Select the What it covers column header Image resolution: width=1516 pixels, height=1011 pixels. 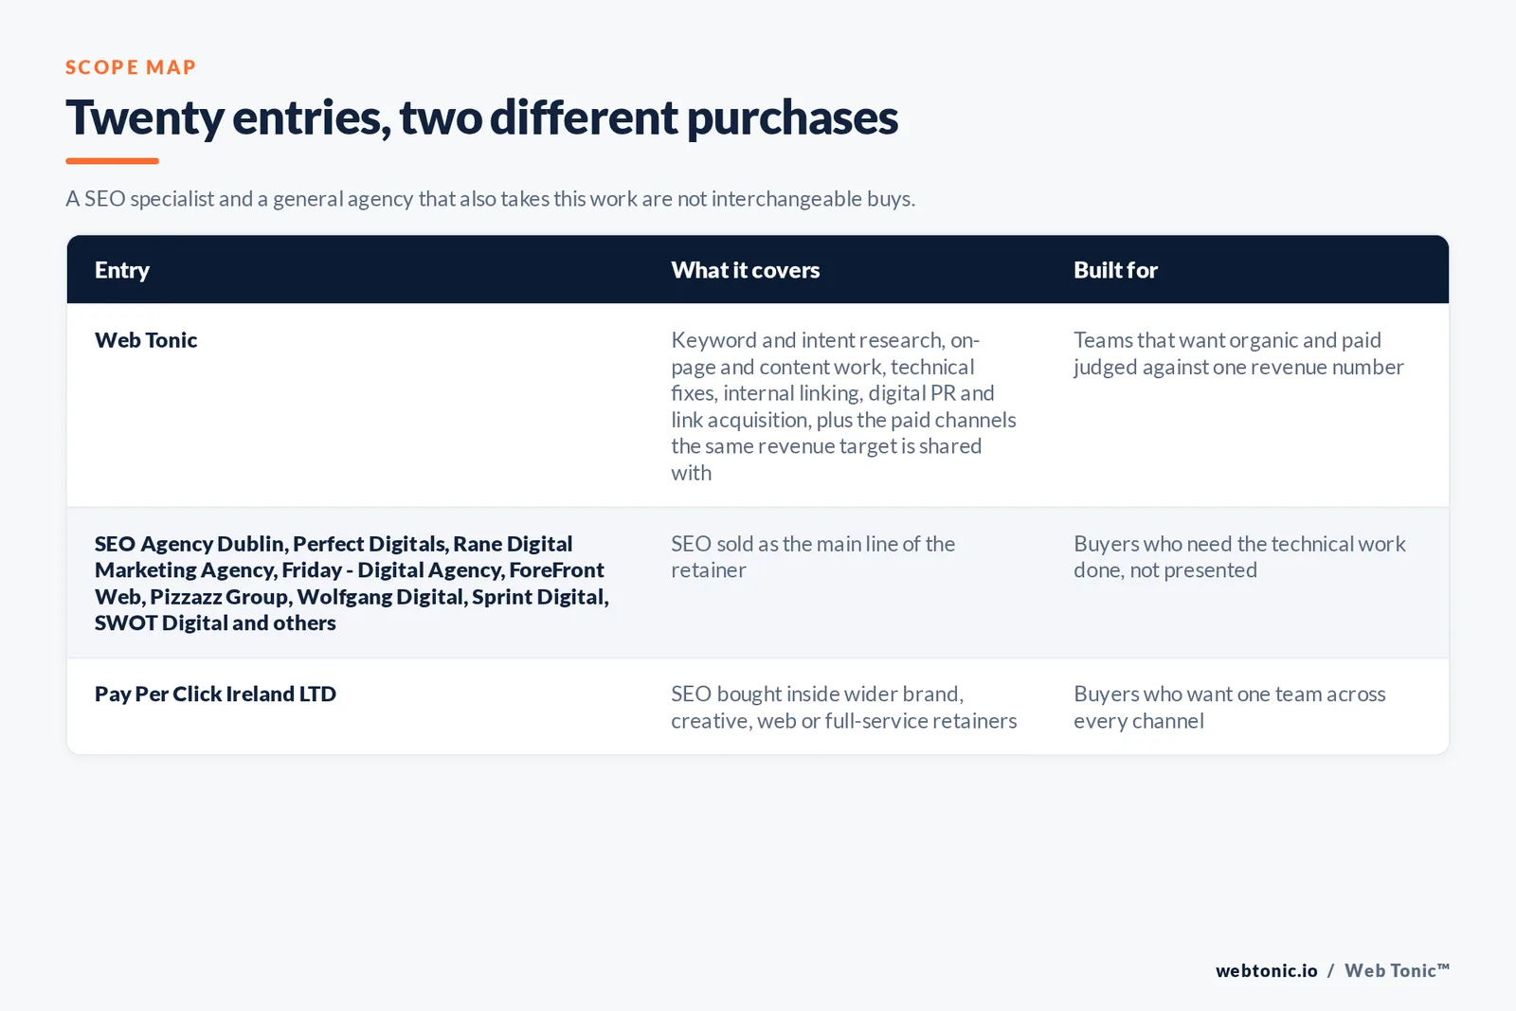click(746, 270)
